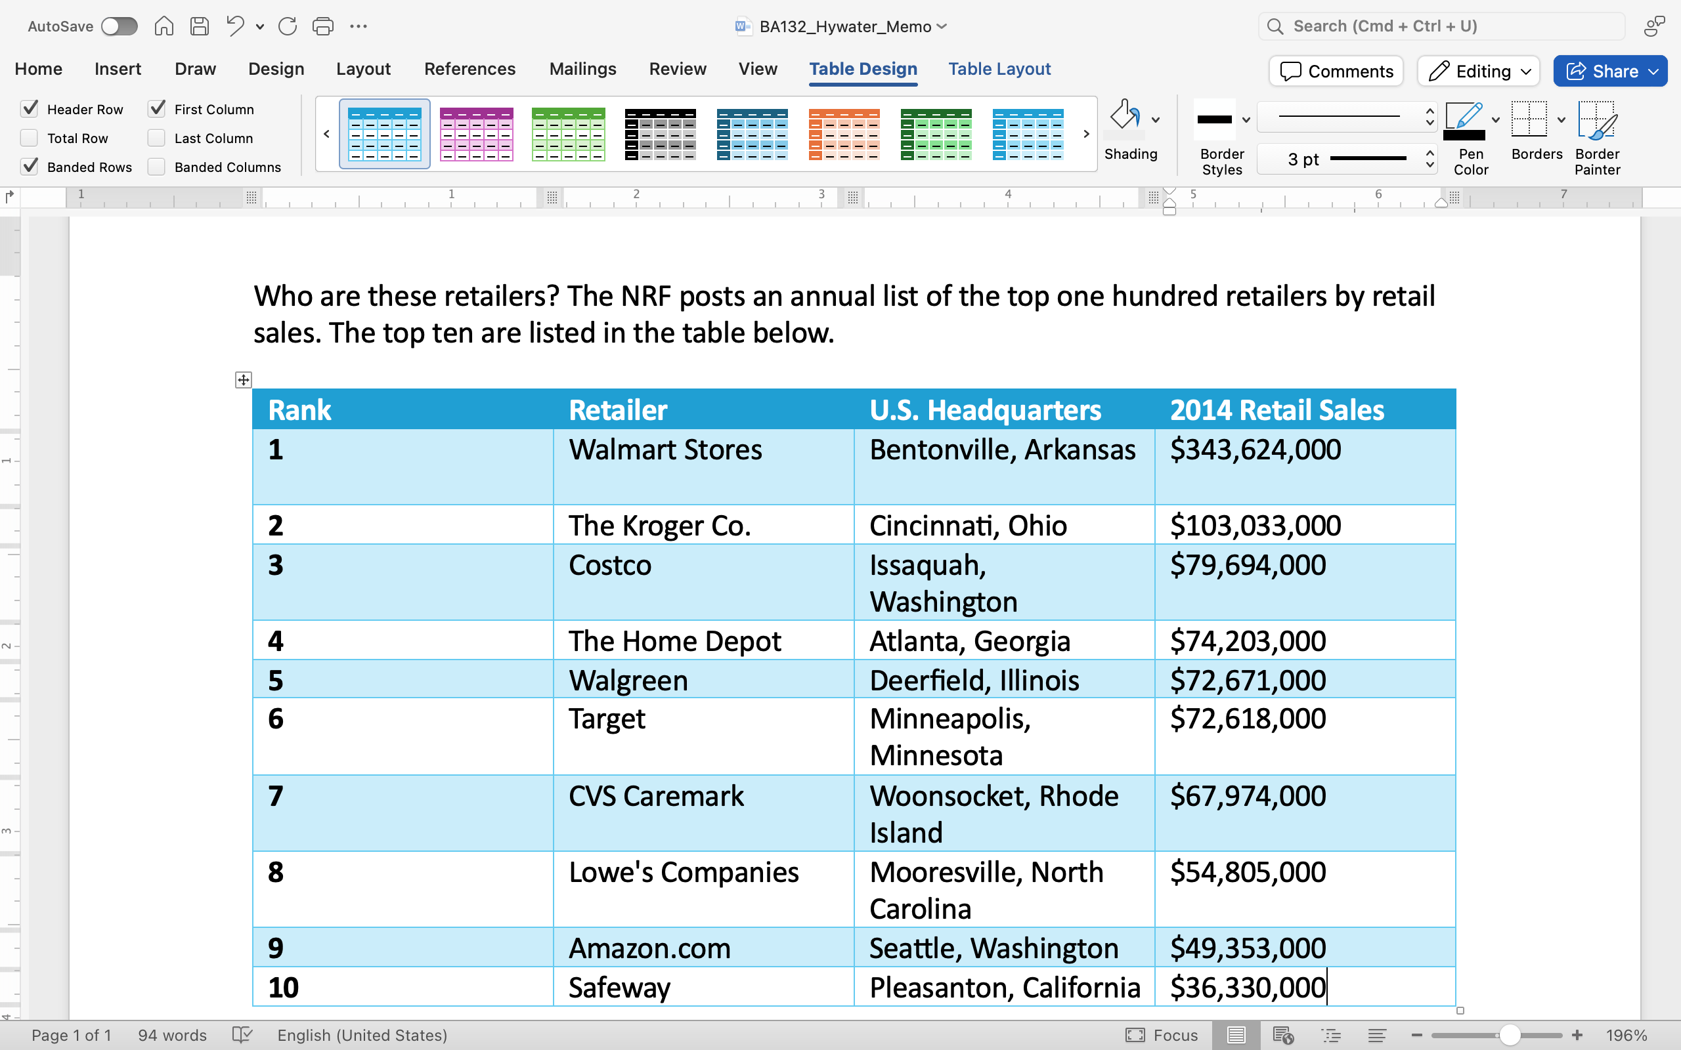Click the Pen Color icon

[x=1464, y=121]
